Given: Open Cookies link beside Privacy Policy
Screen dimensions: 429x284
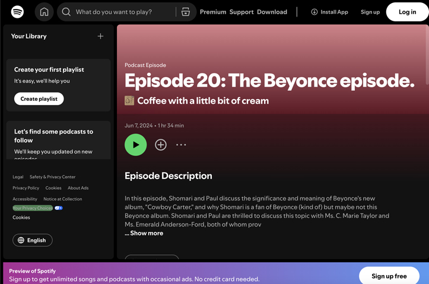Looking at the screenshot, I should 53,188.
